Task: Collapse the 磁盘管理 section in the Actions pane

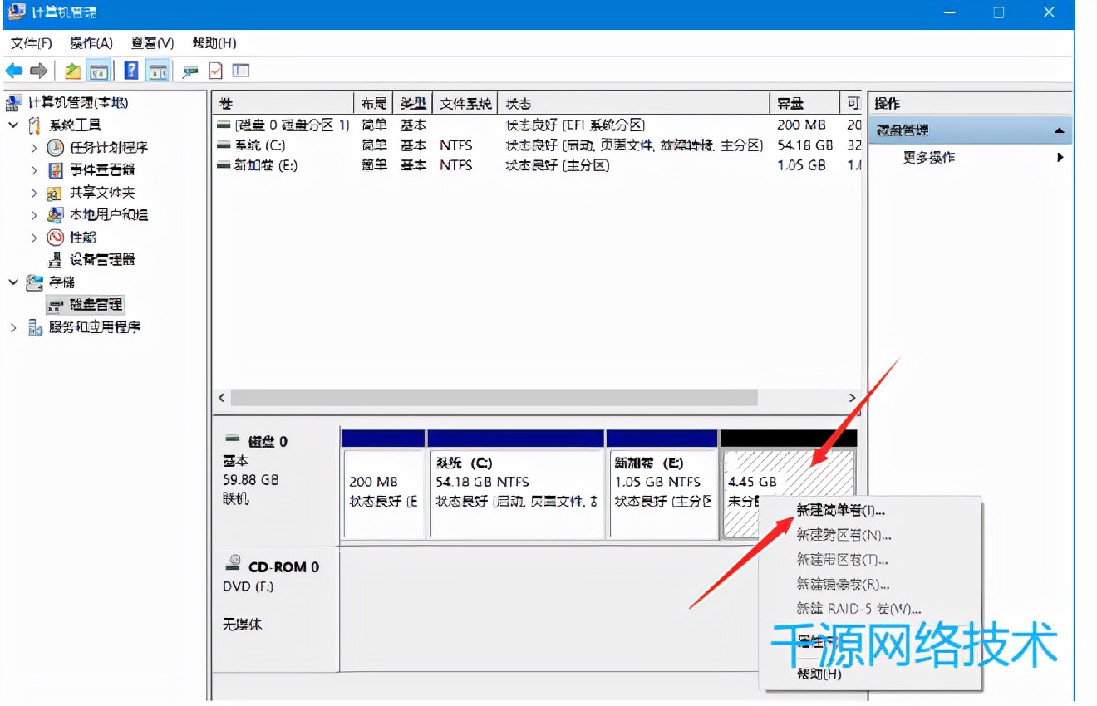Action: 1060,130
